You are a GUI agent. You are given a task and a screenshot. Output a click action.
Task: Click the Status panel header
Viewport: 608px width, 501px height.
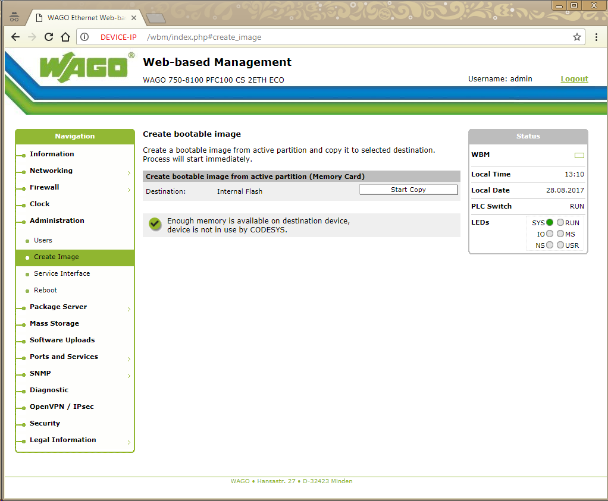[x=528, y=136]
